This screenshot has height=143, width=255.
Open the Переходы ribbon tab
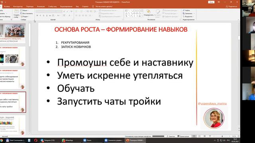pyautogui.click(x=30, y=6)
